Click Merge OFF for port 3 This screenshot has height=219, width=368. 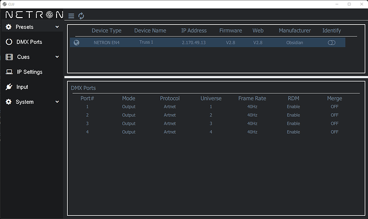click(x=334, y=124)
